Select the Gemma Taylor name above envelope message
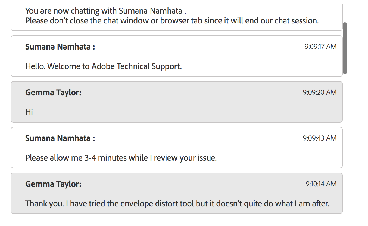Screen dimensions: 368x226 53,184
